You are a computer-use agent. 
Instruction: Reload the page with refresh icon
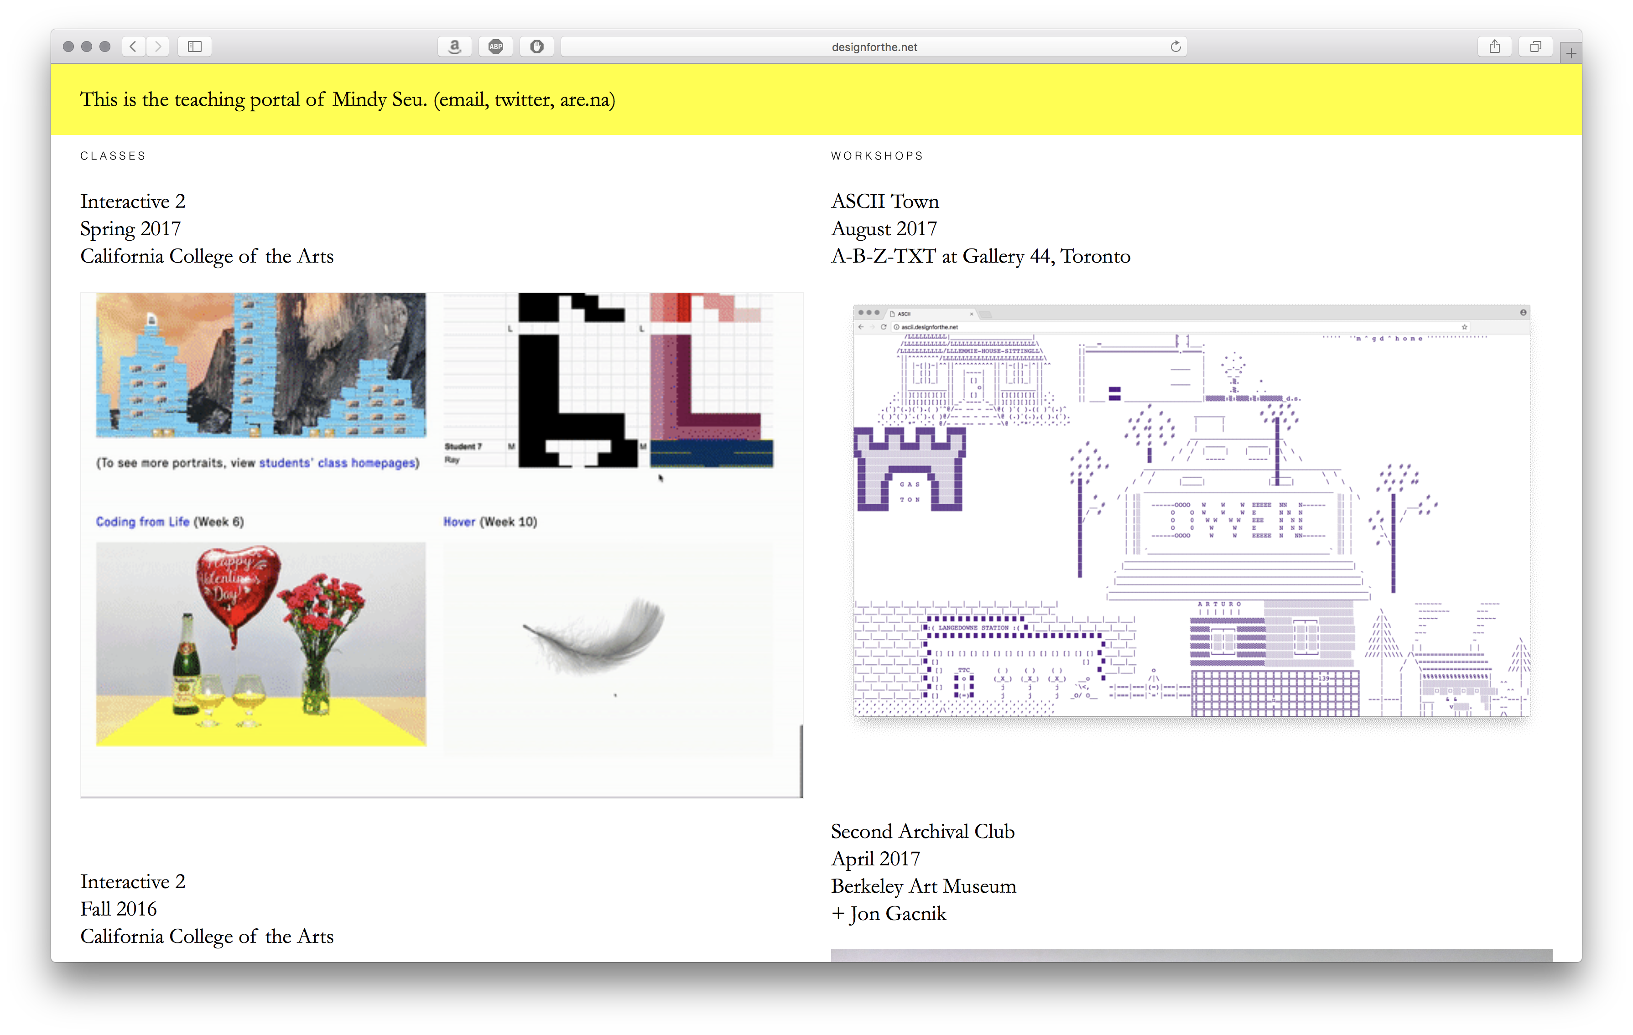(1175, 47)
